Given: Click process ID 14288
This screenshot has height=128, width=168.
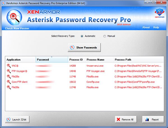Looking at the screenshot, I should (x=73, y=66).
